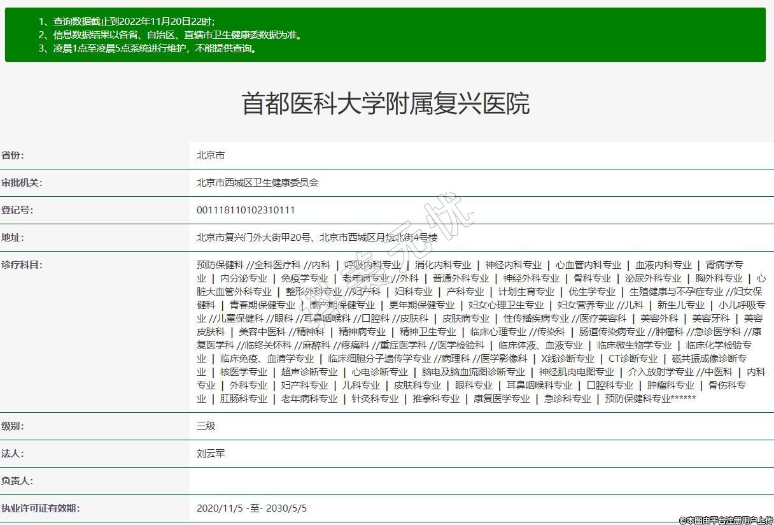Image resolution: width=774 pixels, height=525 pixels.
Task: Click 预防保健科 at start of the departments list
Action: coord(220,265)
